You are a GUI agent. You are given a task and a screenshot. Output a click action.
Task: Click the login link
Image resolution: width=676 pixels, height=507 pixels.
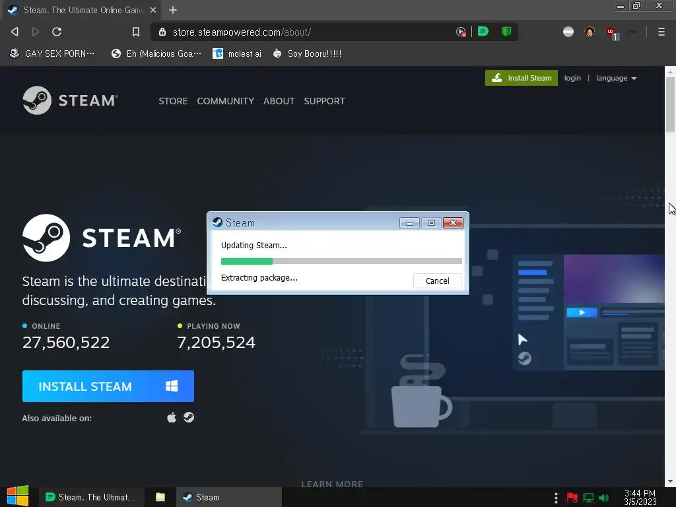[x=572, y=78]
